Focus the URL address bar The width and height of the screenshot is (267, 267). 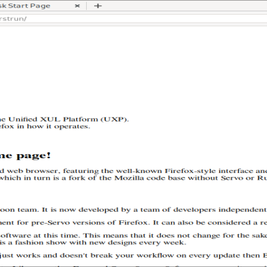(x=133, y=19)
